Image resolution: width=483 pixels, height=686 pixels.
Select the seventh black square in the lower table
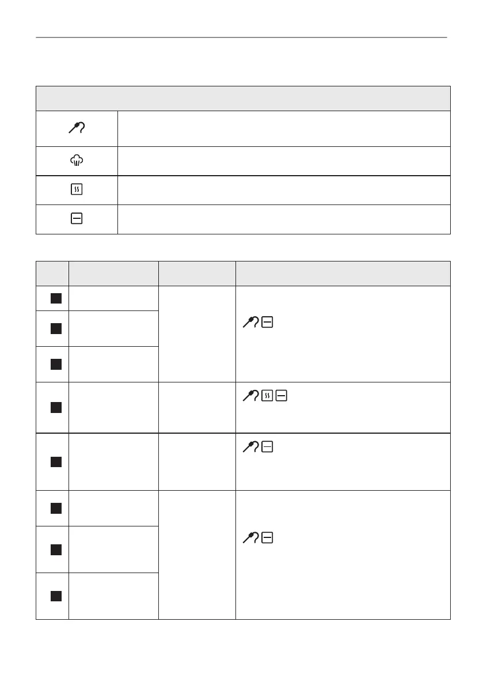click(55, 549)
